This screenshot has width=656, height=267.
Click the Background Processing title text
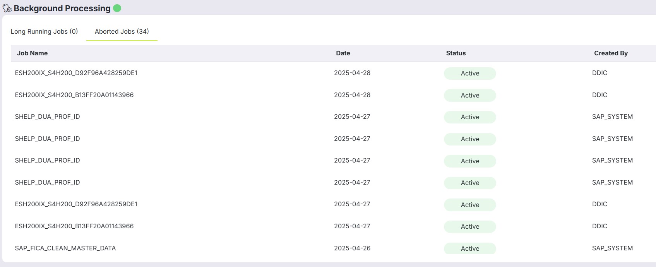pyautogui.click(x=62, y=9)
